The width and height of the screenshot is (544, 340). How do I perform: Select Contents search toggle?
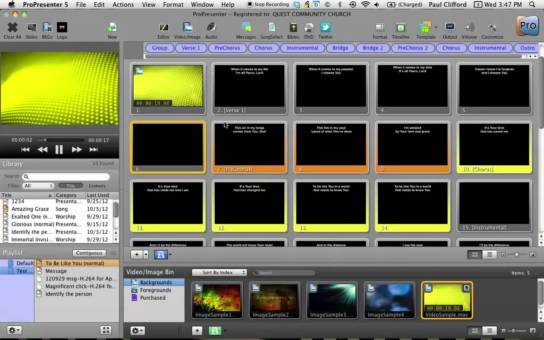coord(97,186)
